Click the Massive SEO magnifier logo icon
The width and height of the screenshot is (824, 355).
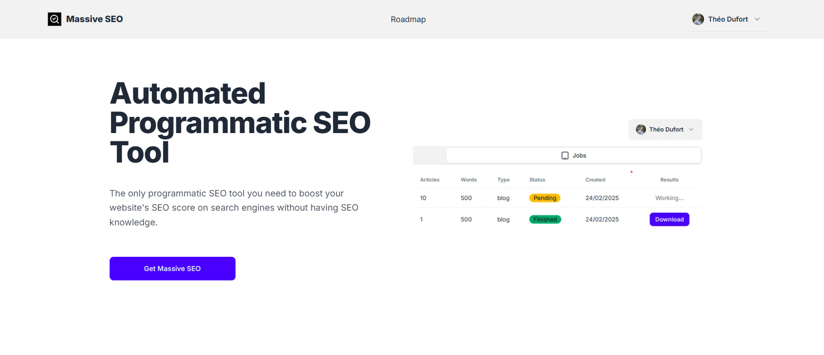click(x=55, y=19)
